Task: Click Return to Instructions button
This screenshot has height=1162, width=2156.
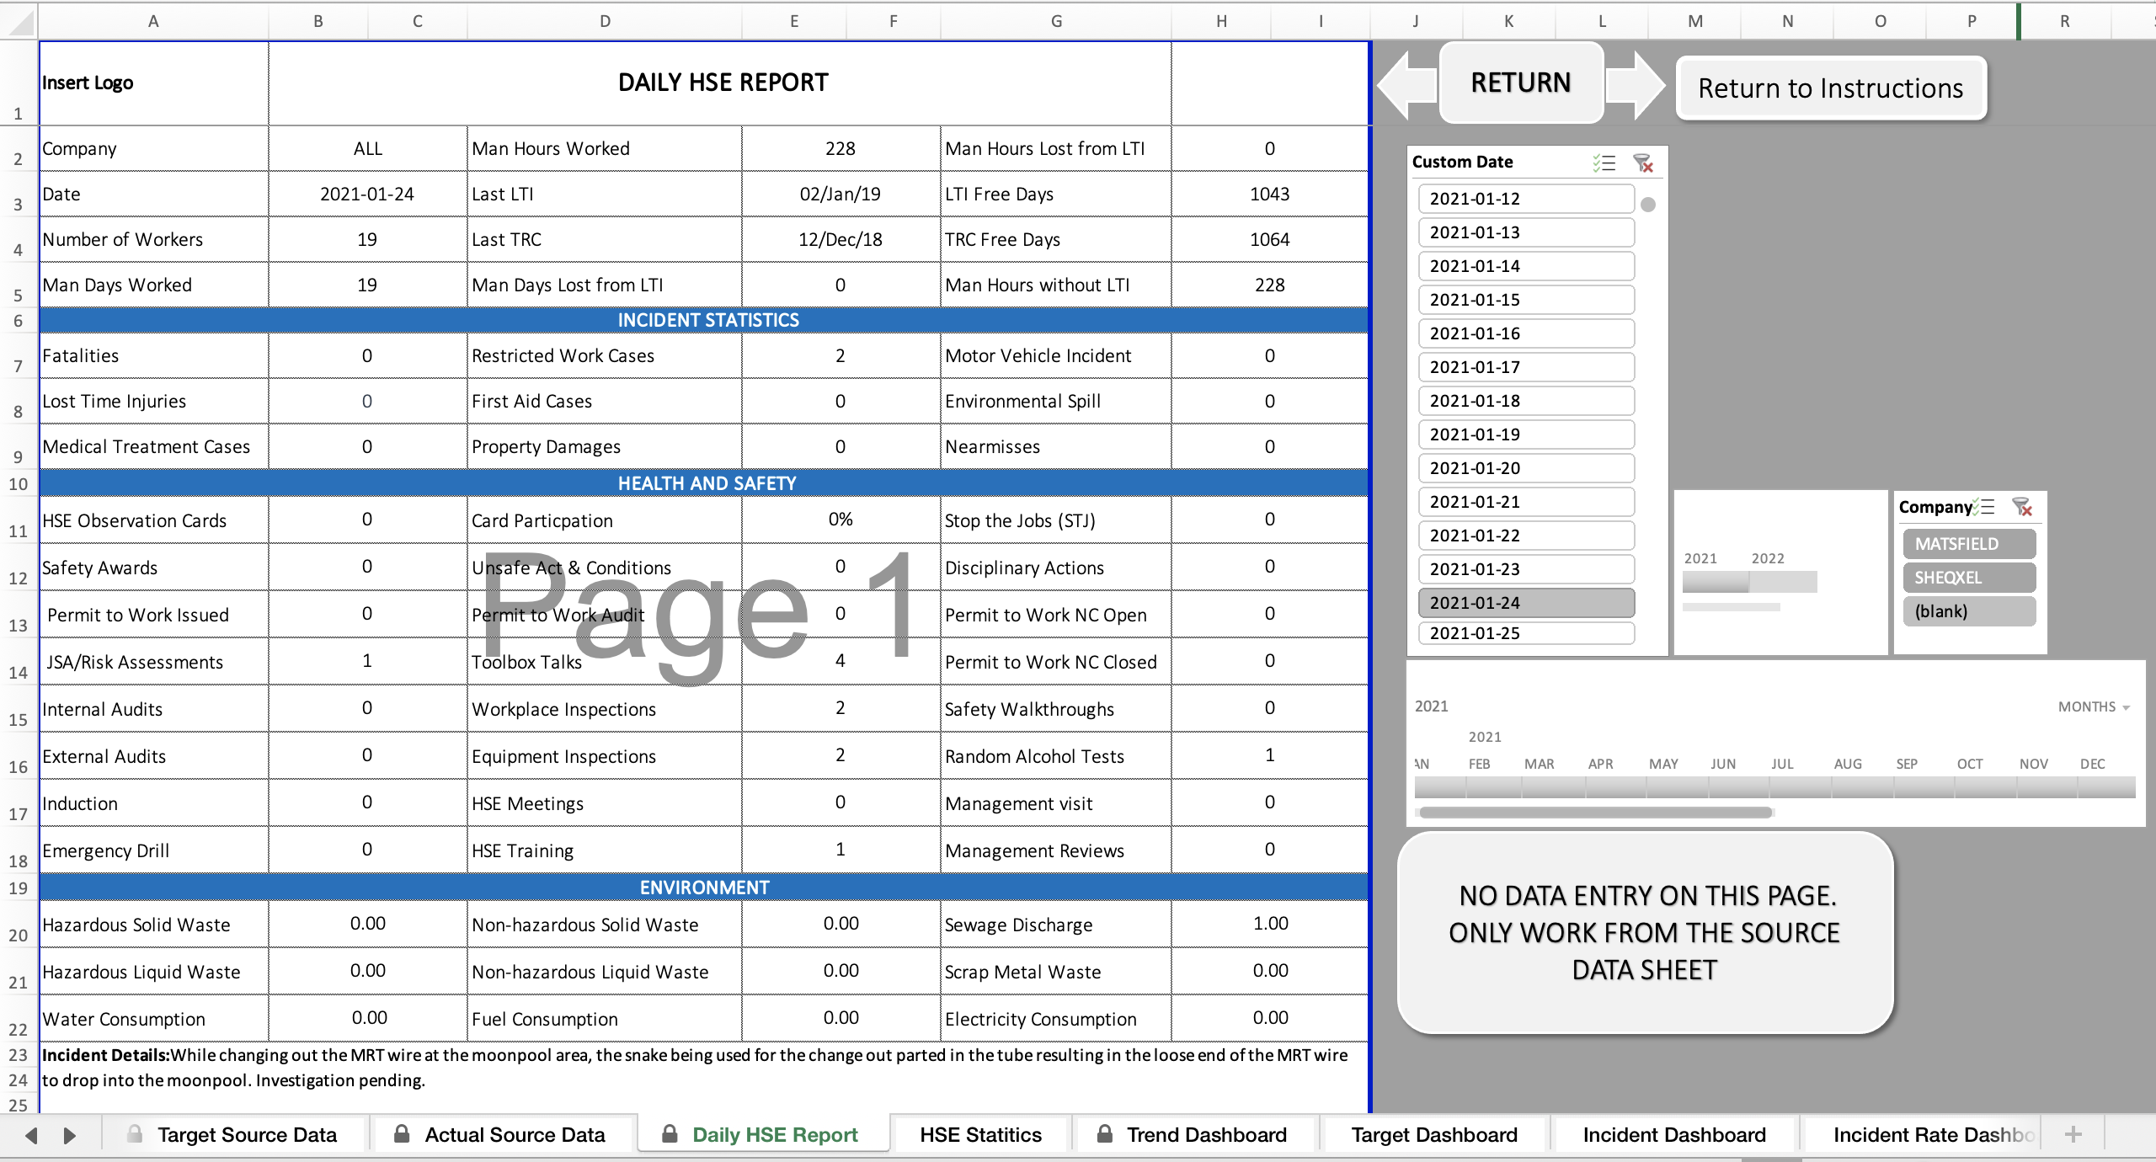Action: pos(1831,88)
